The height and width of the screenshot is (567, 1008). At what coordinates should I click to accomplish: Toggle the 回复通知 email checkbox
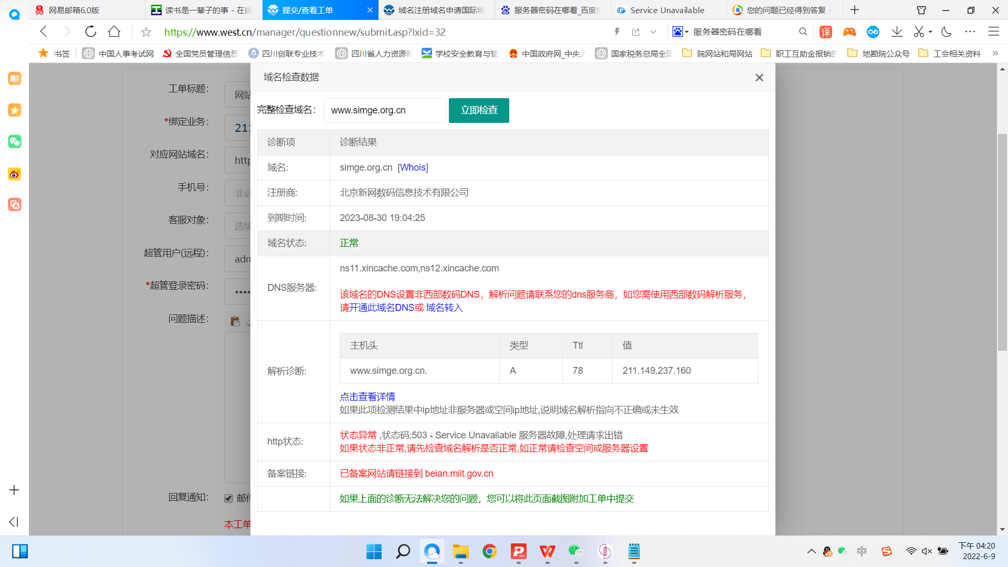point(228,498)
